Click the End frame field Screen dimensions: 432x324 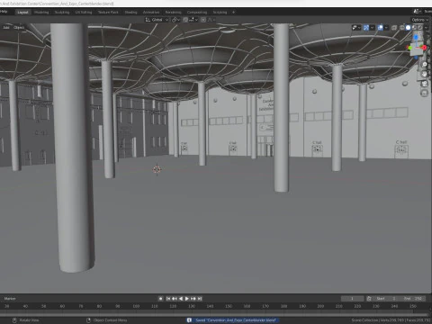pyautogui.click(x=413, y=299)
